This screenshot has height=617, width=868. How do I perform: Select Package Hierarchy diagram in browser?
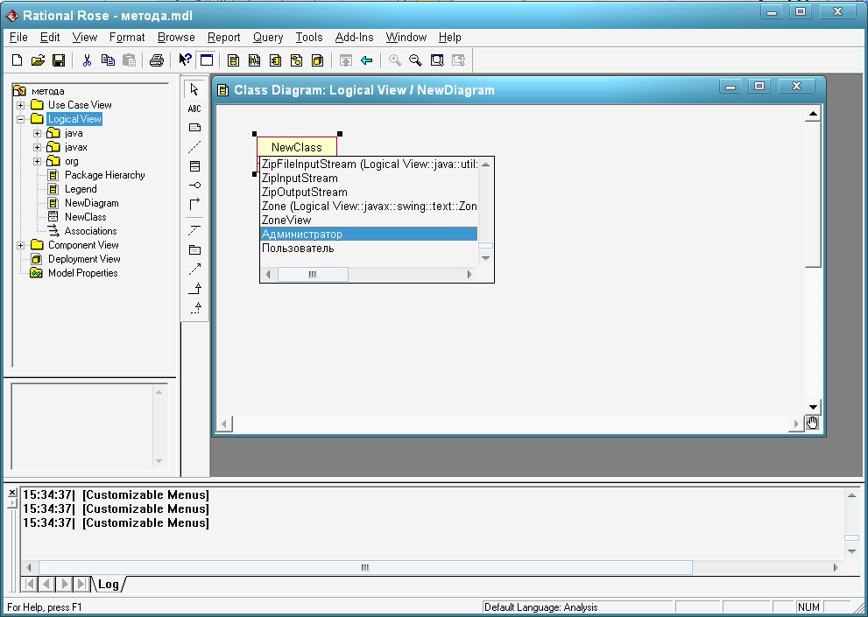point(104,175)
